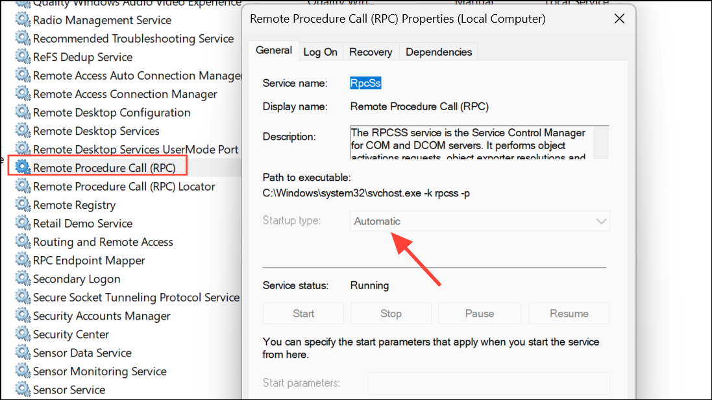The image size is (712, 400).
Task: Click the Resume service button
Action: (569, 313)
